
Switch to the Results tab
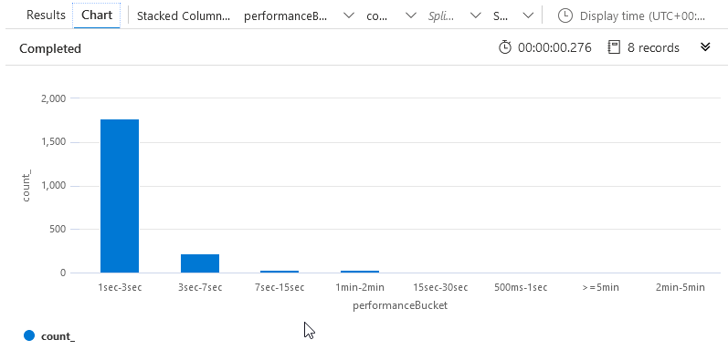(x=46, y=15)
